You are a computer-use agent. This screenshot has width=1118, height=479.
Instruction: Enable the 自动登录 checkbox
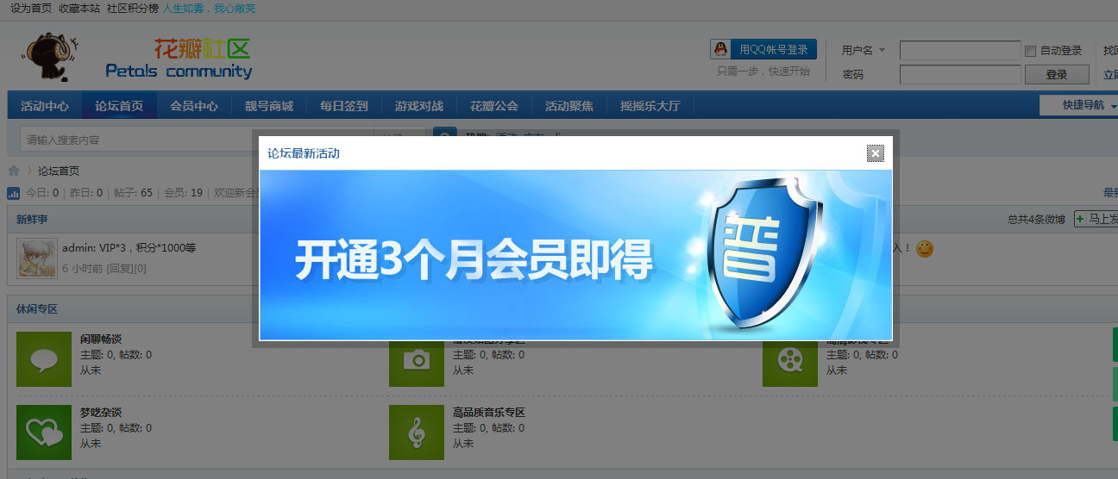[1030, 51]
